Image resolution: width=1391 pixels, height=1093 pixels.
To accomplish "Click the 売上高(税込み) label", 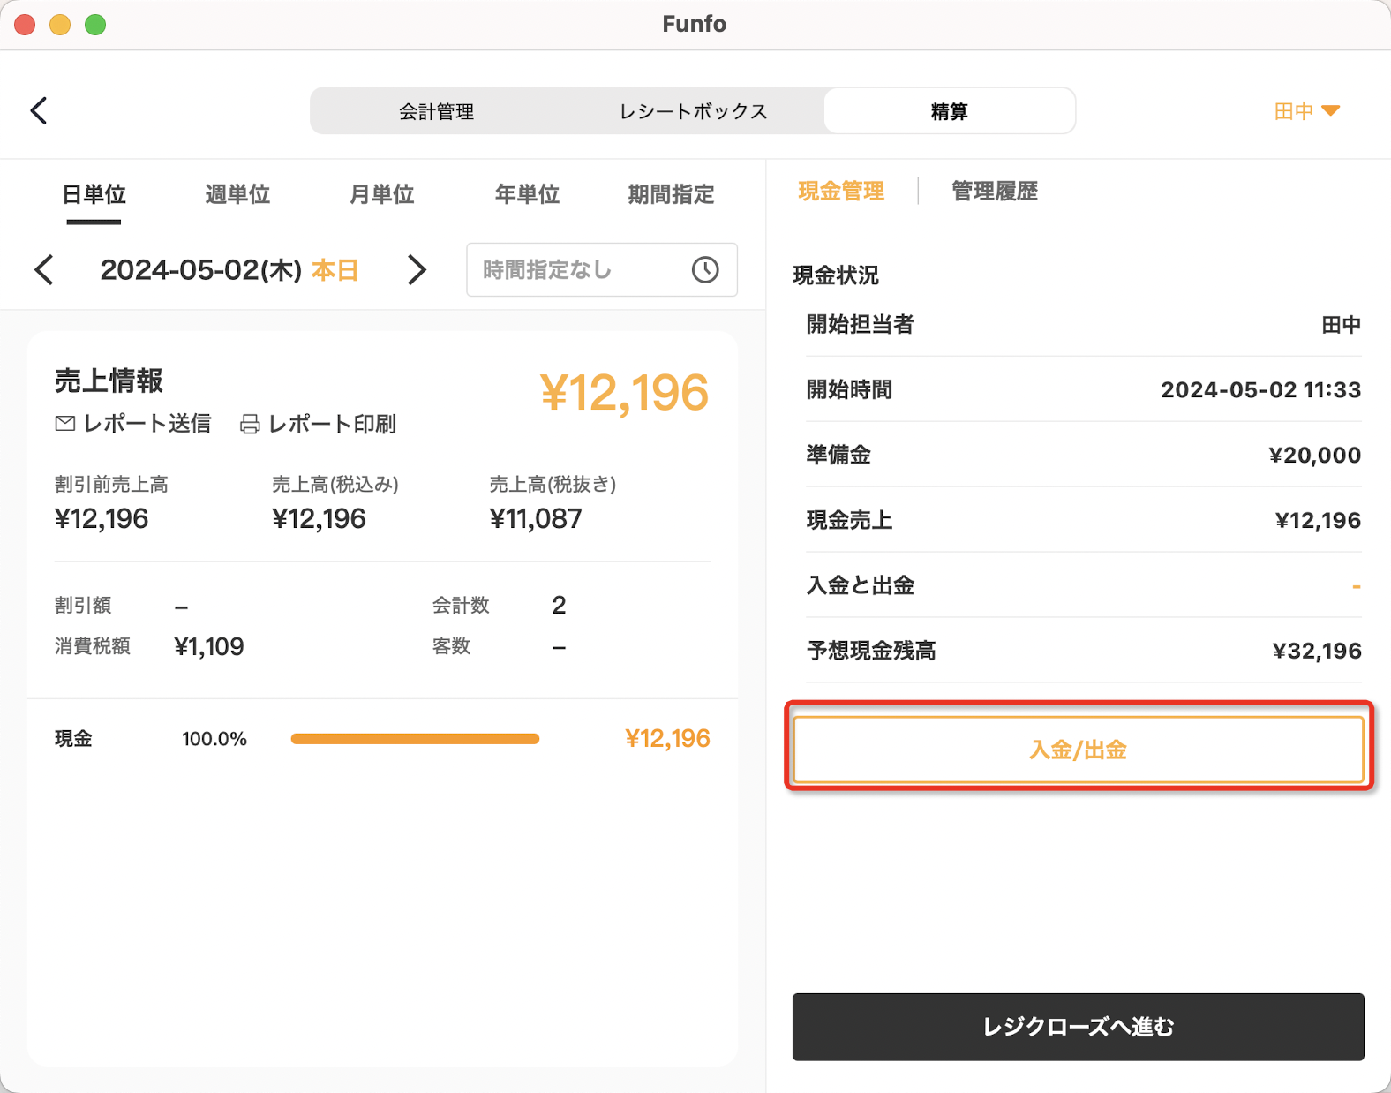I will pos(335,484).
